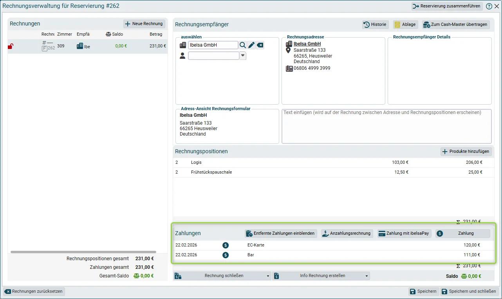Click the dollar icon in Bar row
502x299 pixels.
click(x=226, y=255)
